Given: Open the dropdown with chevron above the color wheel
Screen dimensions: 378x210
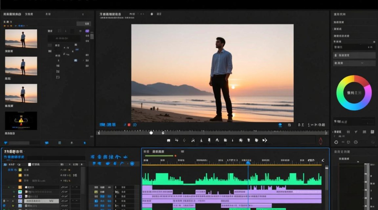Looking at the screenshot, I should (x=354, y=63).
